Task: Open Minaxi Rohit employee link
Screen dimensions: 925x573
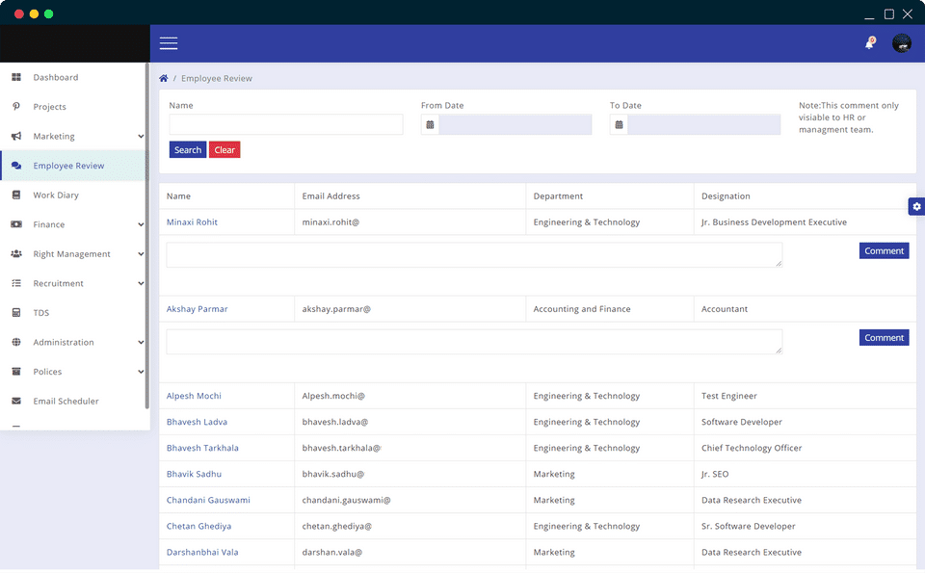Action: click(x=192, y=222)
